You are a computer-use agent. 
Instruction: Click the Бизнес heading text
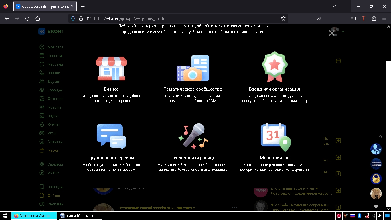tap(111, 89)
